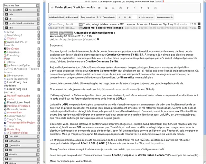Open the schoewilliam feed
206x164 pixels.
tap(14, 113)
